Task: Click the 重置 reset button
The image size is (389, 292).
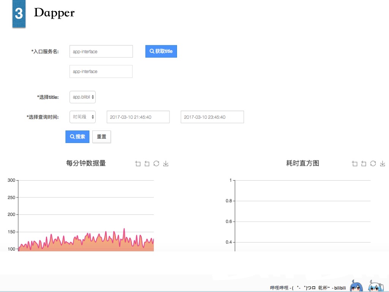Action: (101, 136)
